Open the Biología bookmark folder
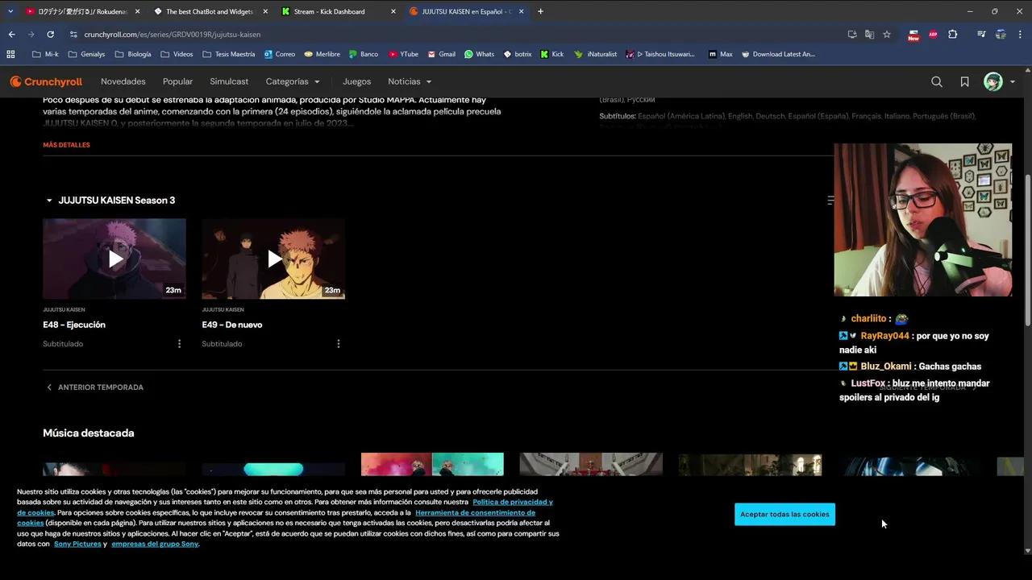Viewport: 1032px width, 580px height. click(133, 54)
